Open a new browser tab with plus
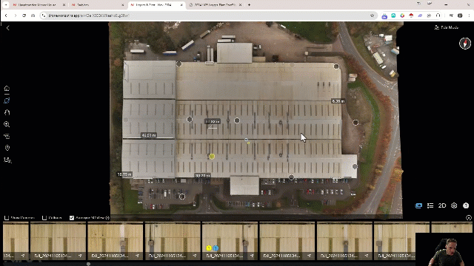Image resolution: width=474 pixels, height=266 pixels. (249, 5)
